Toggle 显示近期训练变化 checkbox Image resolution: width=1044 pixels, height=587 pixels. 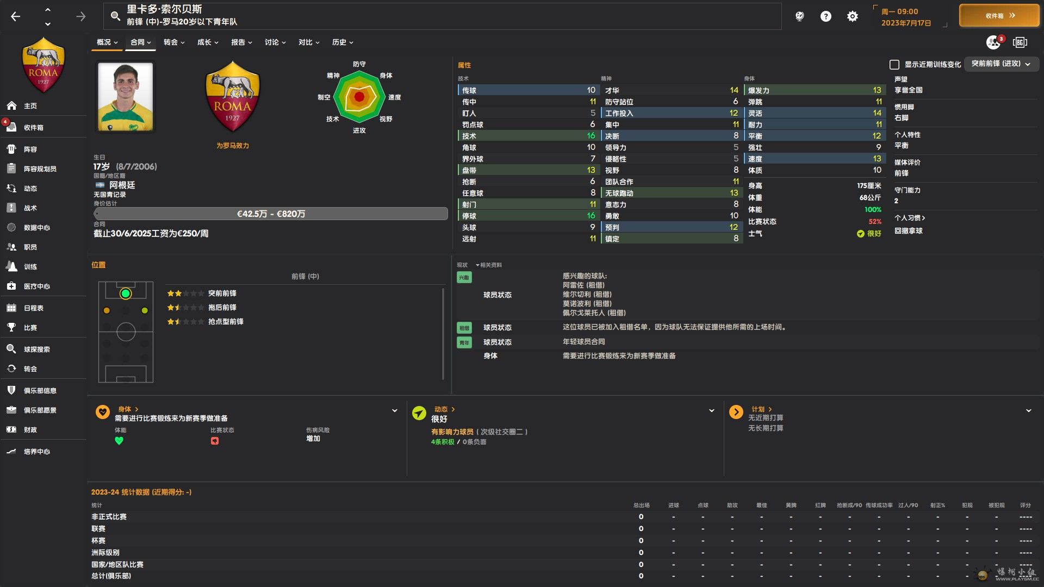894,65
